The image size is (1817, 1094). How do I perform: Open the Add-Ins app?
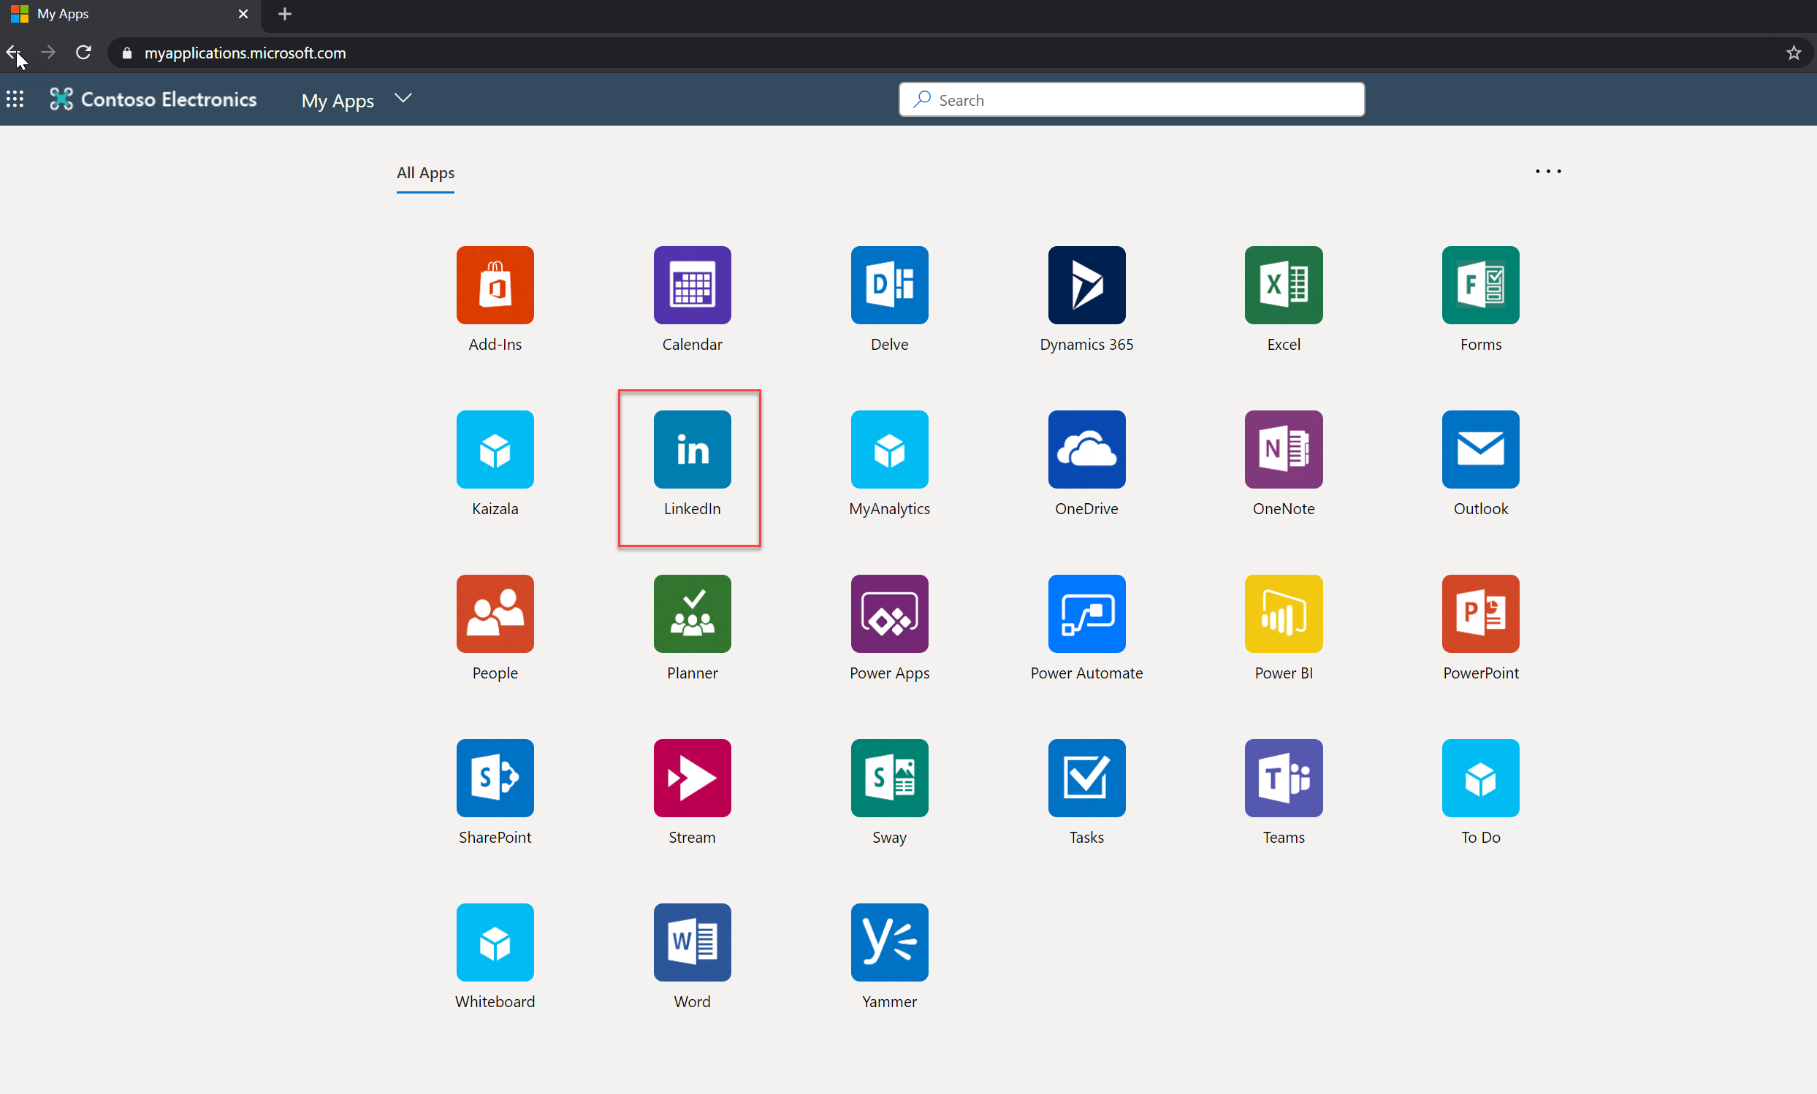pyautogui.click(x=495, y=285)
